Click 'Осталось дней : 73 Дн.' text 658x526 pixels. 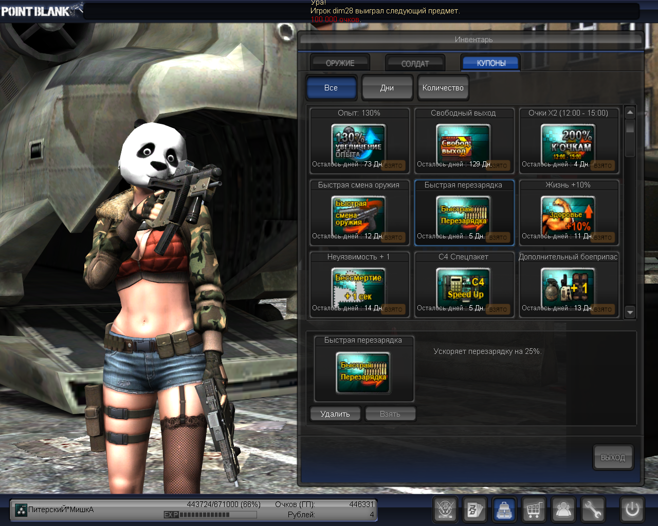click(x=348, y=164)
